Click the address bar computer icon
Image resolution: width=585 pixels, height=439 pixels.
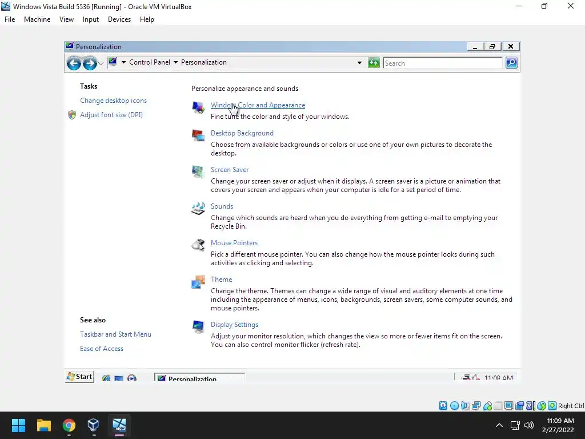113,62
